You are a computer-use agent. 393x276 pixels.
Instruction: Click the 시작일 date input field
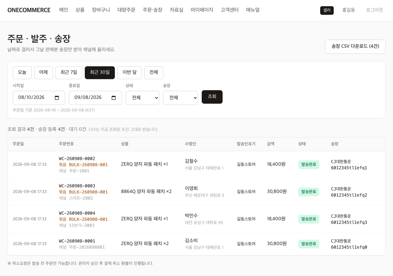click(39, 98)
